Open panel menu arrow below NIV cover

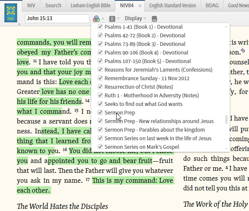coord(19,24)
